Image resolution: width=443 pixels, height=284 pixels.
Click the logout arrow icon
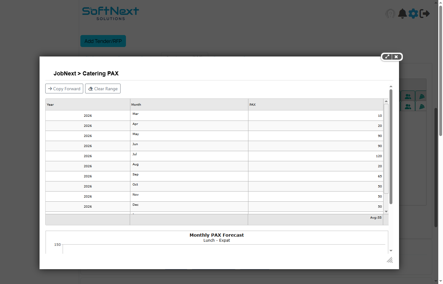pos(425,14)
